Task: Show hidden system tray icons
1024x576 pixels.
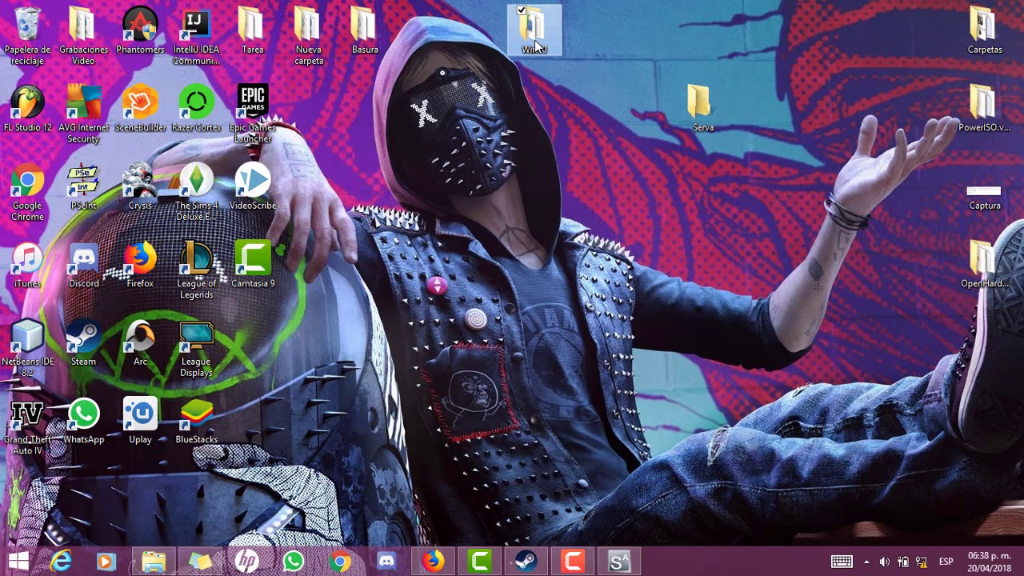Action: coord(866,562)
